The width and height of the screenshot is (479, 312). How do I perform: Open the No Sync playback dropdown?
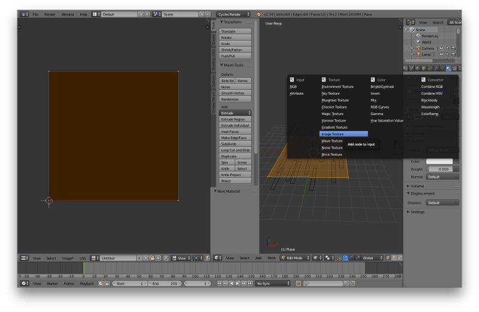273,284
